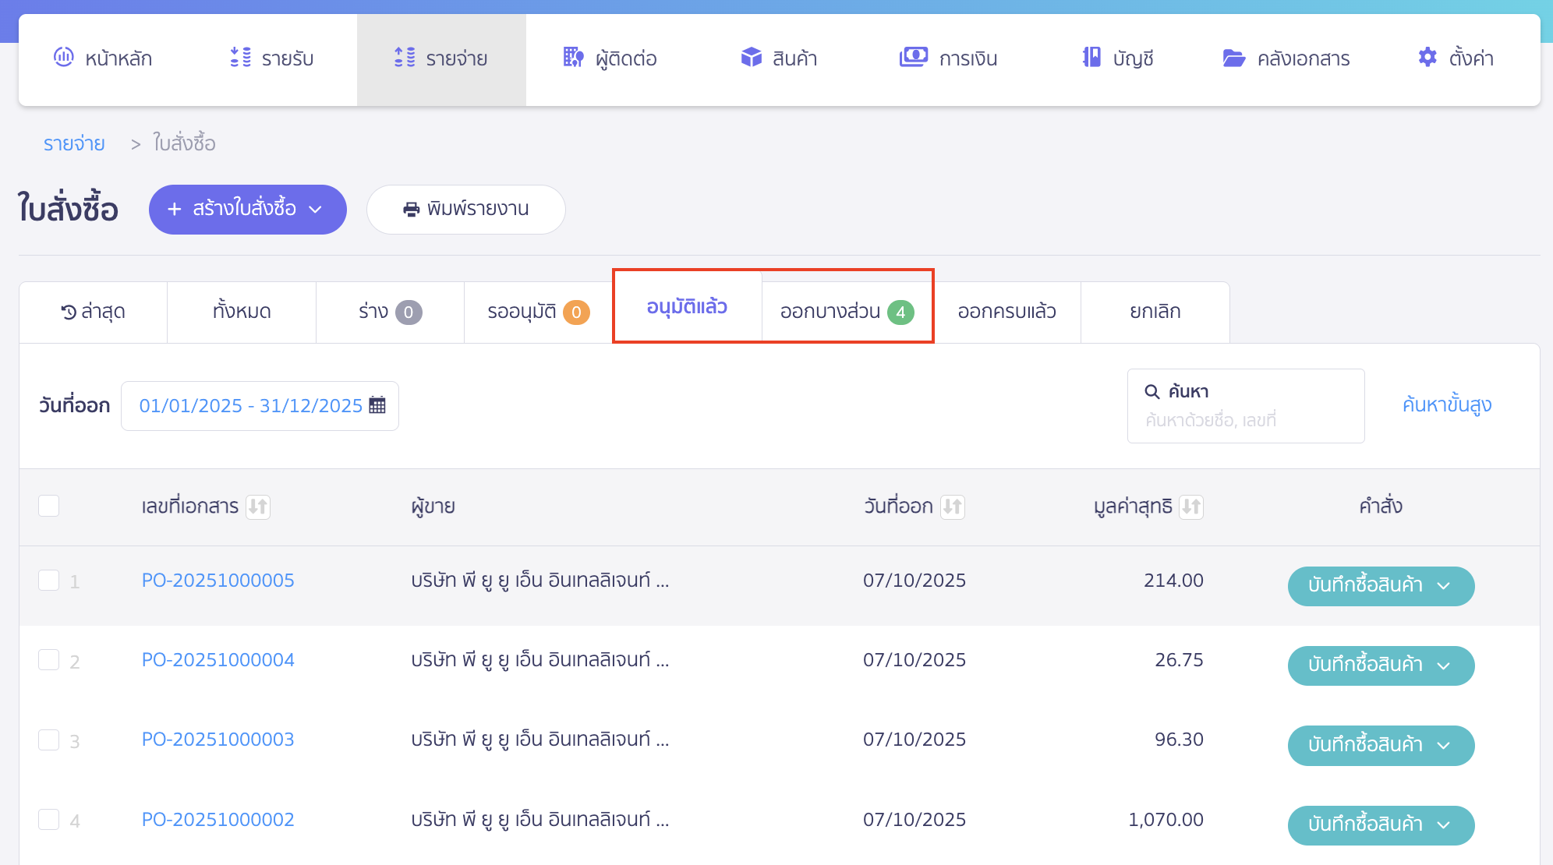
Task: Open the accounting book icon (บัญชี)
Action: tap(1091, 57)
